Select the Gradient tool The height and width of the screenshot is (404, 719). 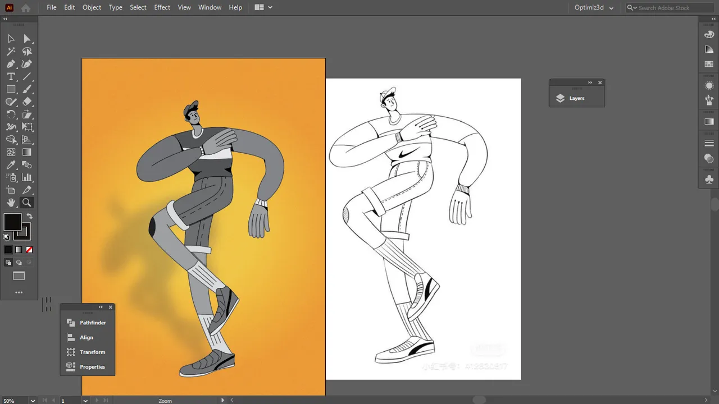click(26, 152)
